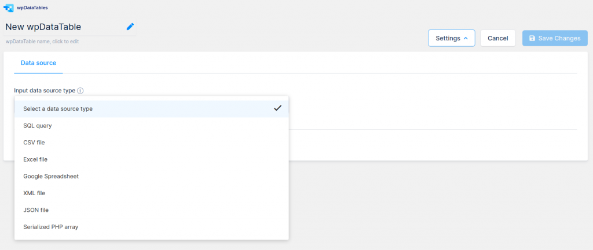The height and width of the screenshot is (250, 593).
Task: Click the checkmark next to selected data source option
Action: pyautogui.click(x=278, y=108)
